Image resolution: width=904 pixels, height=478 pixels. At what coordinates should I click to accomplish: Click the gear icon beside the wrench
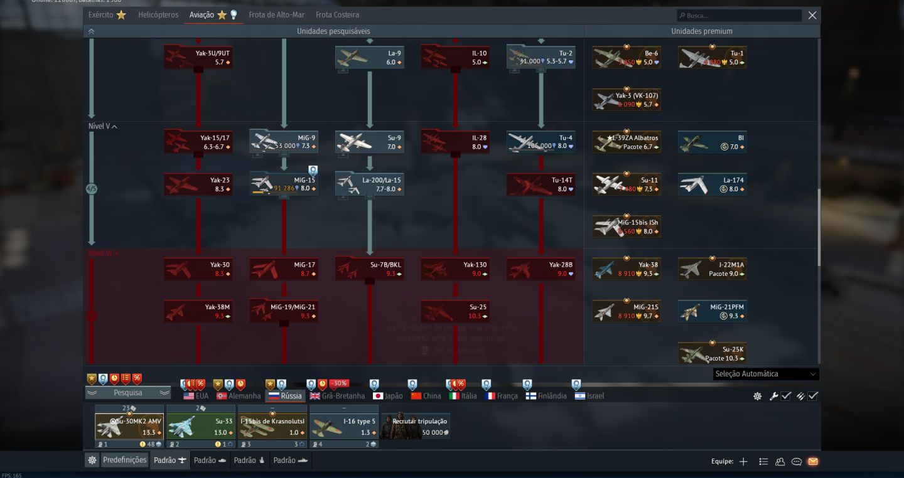[x=758, y=396]
